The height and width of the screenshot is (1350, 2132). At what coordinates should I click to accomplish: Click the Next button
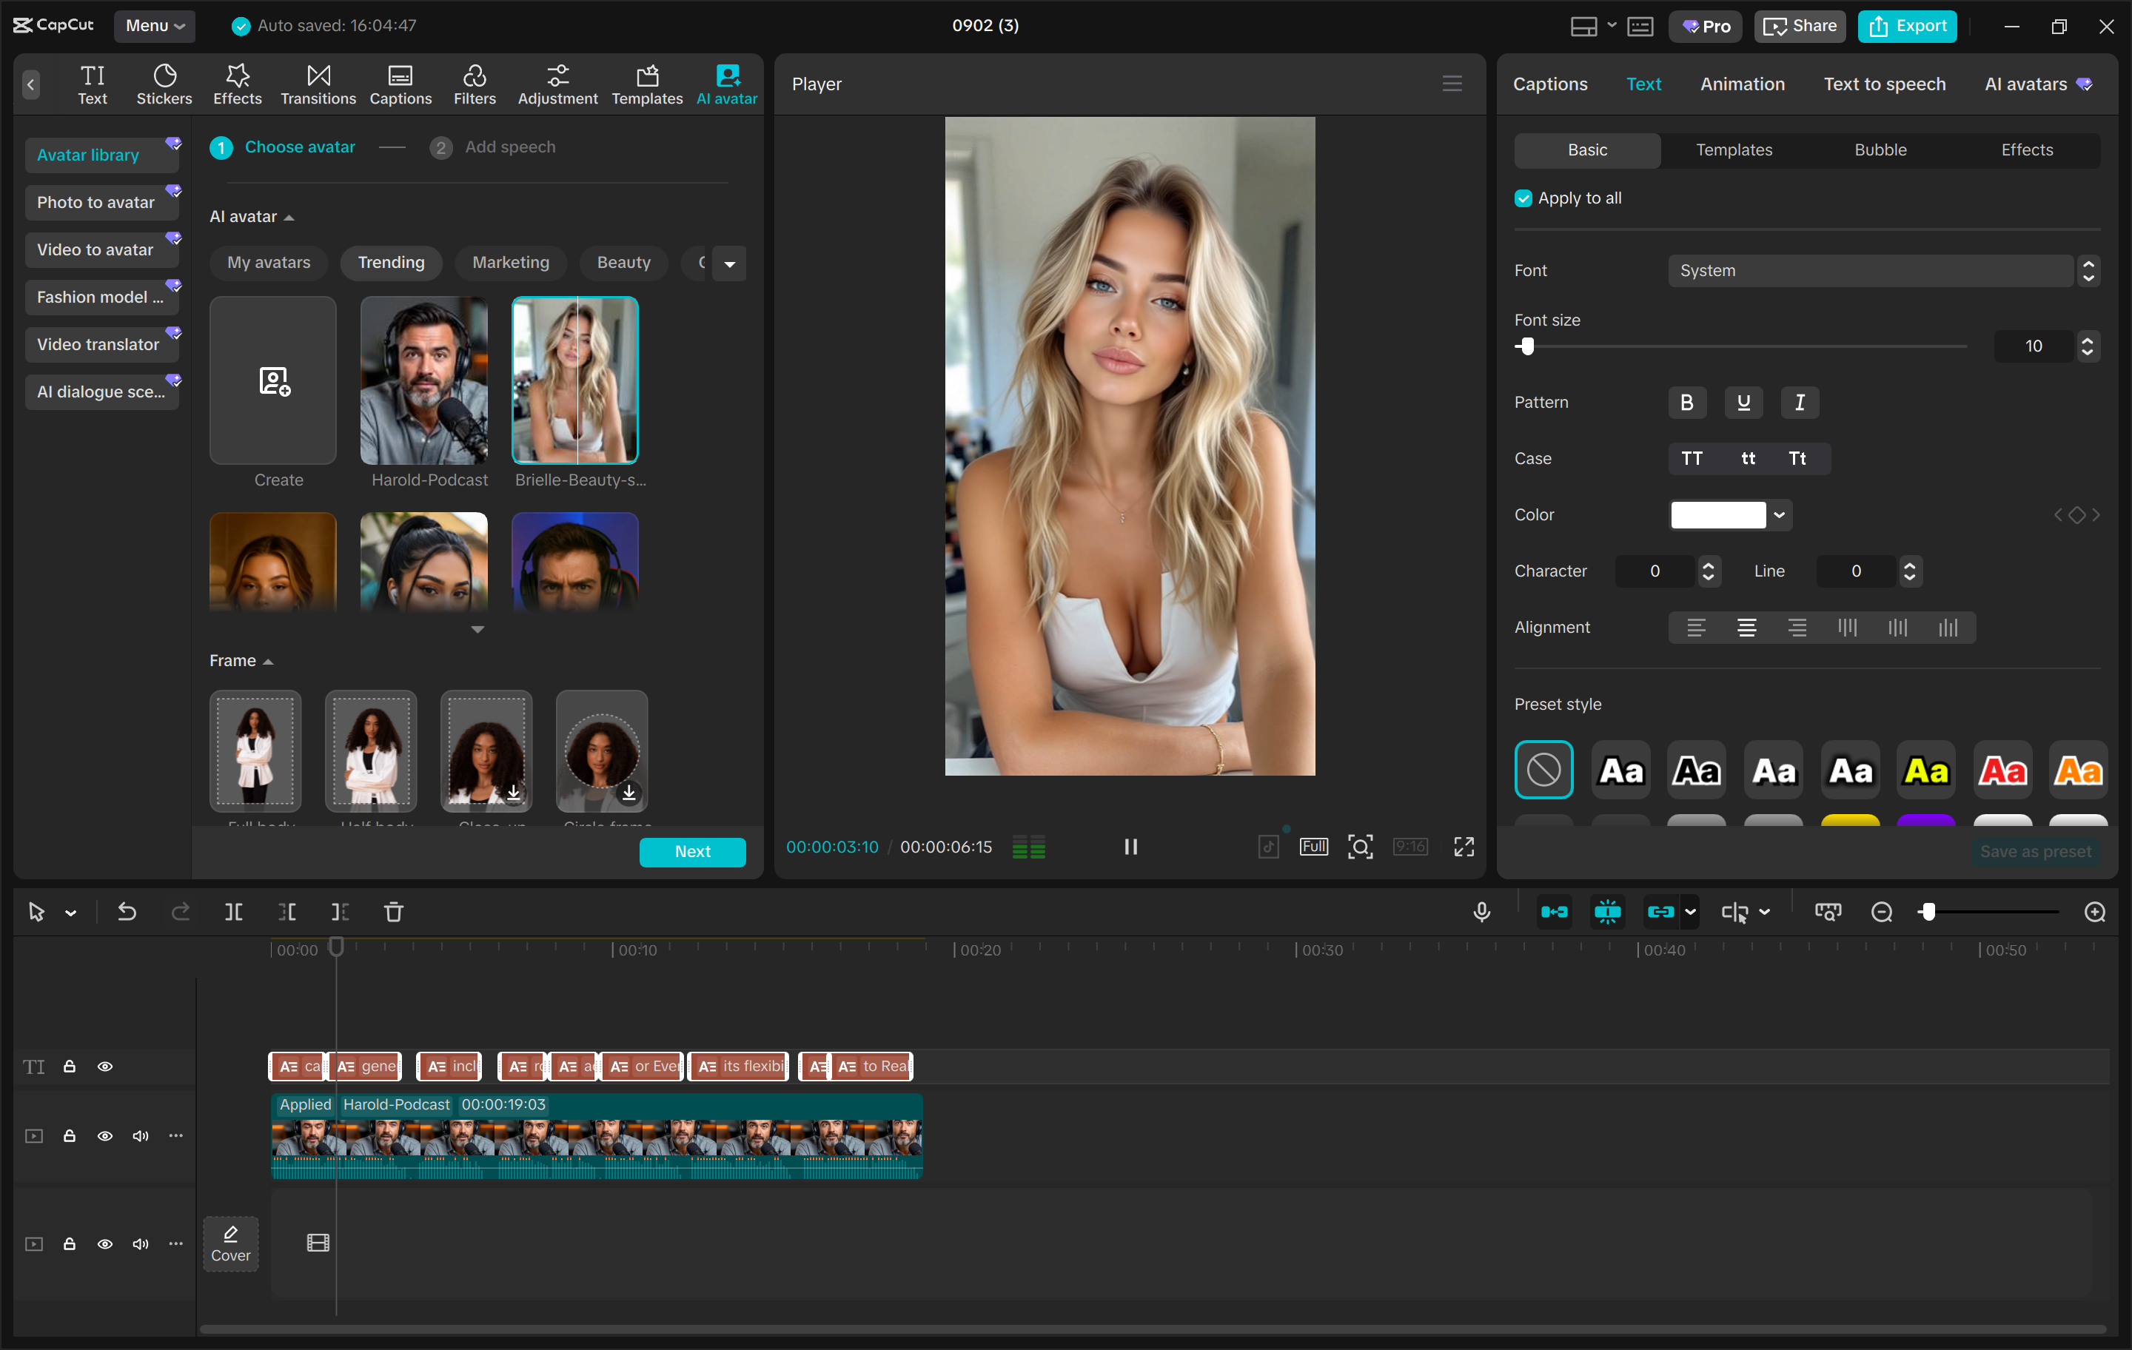[x=692, y=852]
